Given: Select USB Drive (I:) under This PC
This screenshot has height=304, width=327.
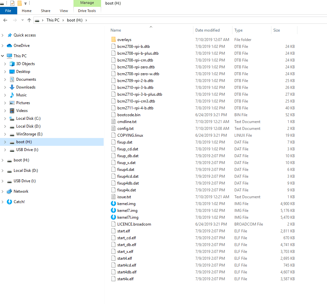Looking at the screenshot, I should [27, 150].
